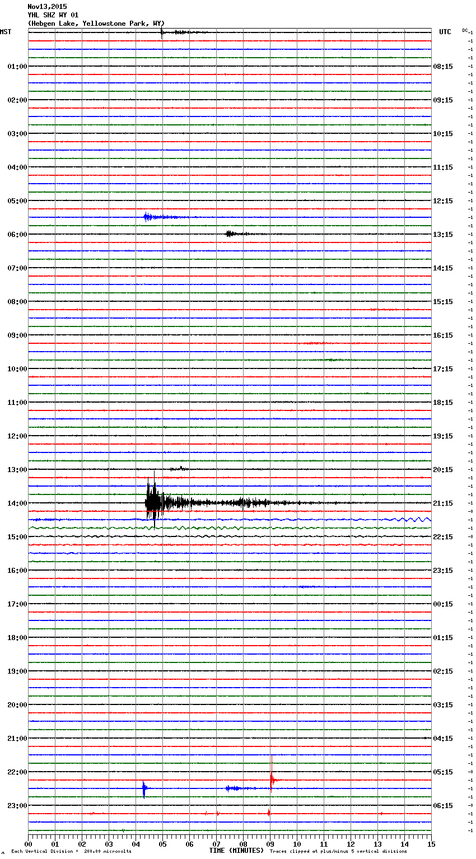Click the bottom axis minute label 09

[x=270, y=844]
